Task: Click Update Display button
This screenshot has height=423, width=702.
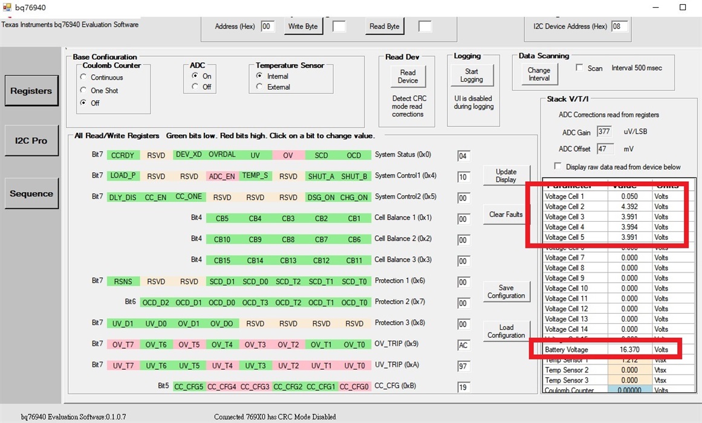Action: pos(506,175)
